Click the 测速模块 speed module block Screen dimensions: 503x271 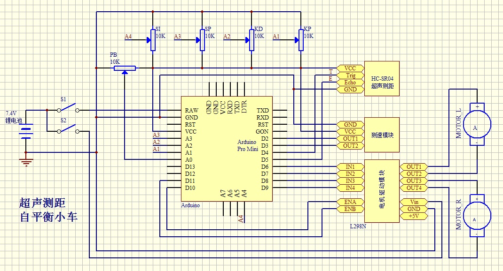click(382, 135)
